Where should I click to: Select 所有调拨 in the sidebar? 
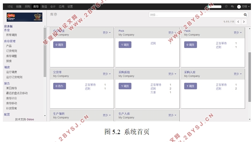(x=12, y=35)
